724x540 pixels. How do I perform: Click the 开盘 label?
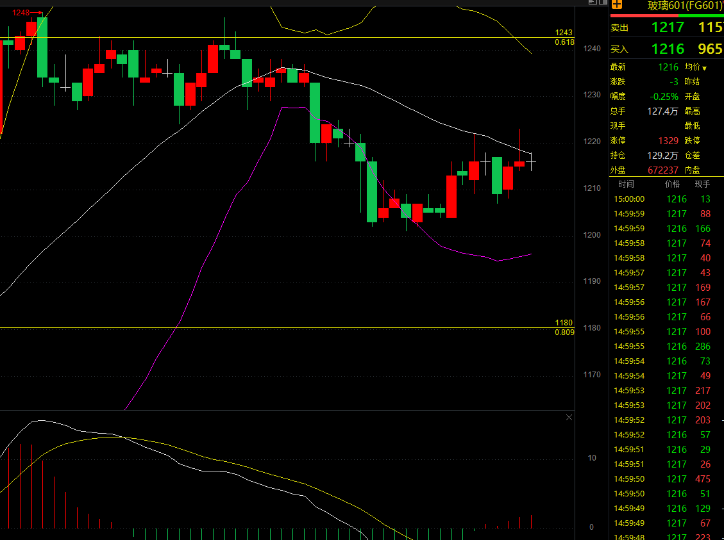coord(692,96)
